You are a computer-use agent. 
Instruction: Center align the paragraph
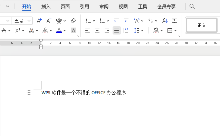[97, 30]
